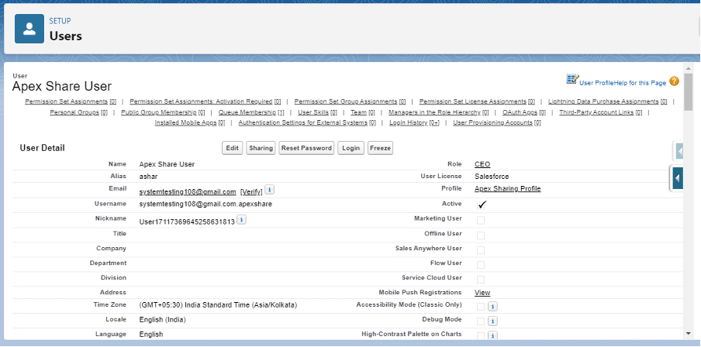Jump to Personal Groups section

click(x=78, y=112)
